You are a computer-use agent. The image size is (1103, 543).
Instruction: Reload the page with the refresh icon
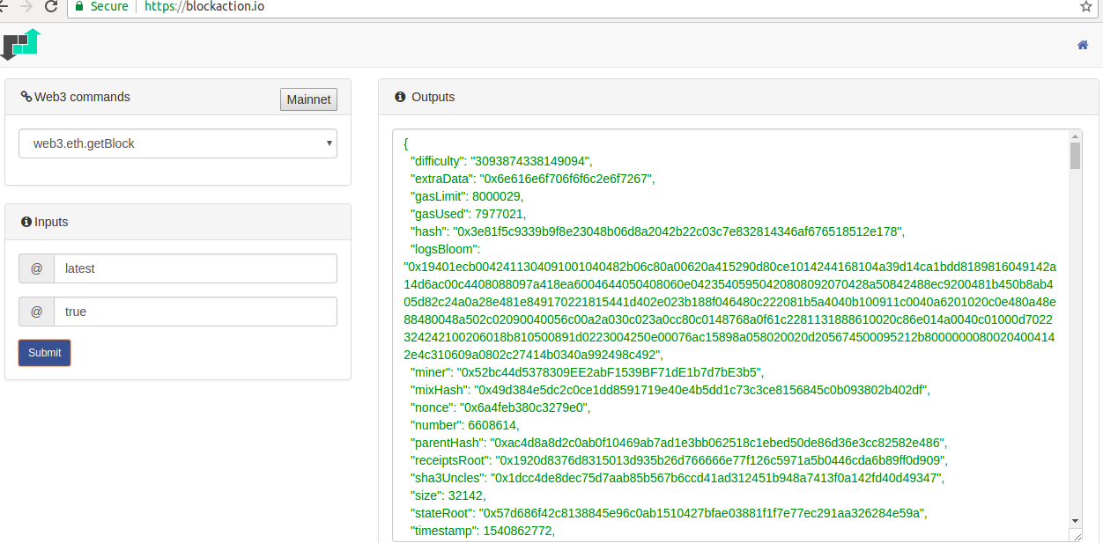[51, 6]
